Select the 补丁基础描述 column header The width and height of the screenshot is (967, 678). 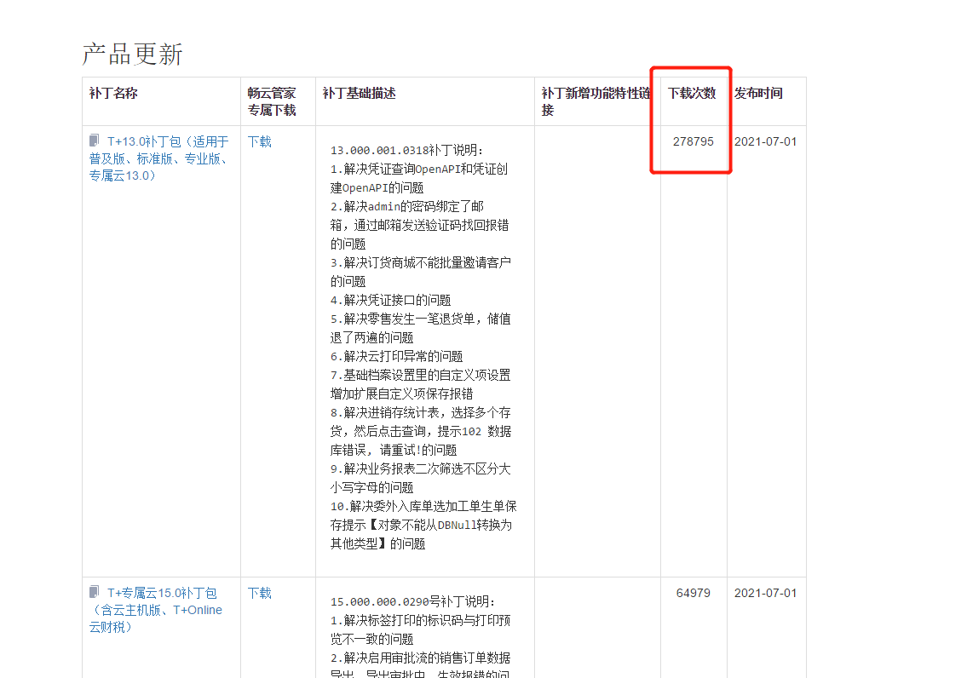point(359,93)
